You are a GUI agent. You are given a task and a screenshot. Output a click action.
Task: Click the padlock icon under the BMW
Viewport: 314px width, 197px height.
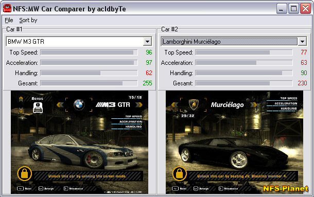tap(24, 173)
